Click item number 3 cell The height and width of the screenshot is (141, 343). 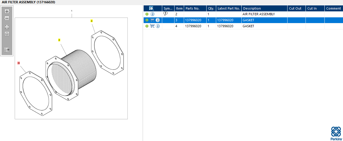pyautogui.click(x=179, y=20)
